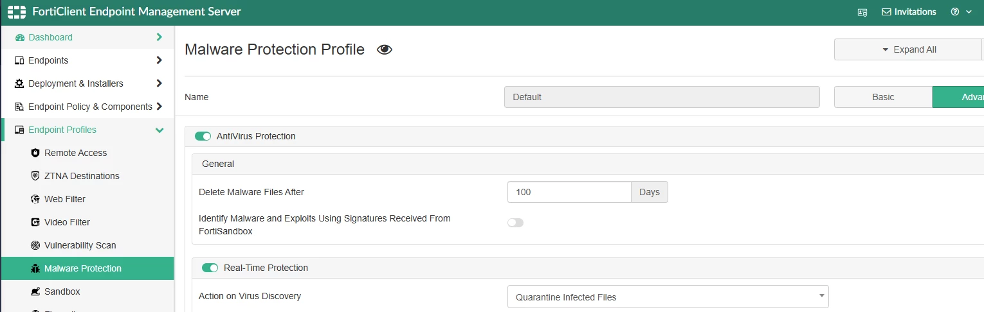Viewport: 984px width, 312px height.
Task: Turn off the Real-Time Protection toggle
Action: [x=210, y=268]
